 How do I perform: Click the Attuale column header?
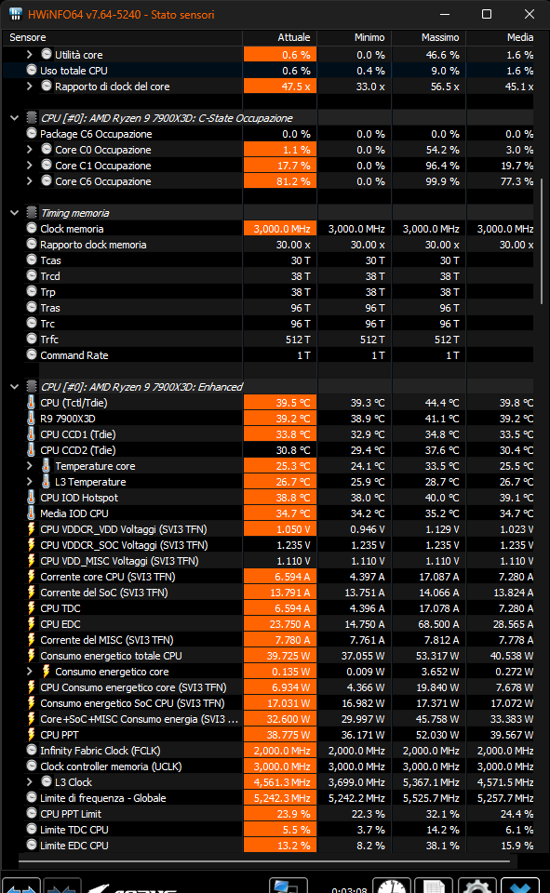coord(280,37)
